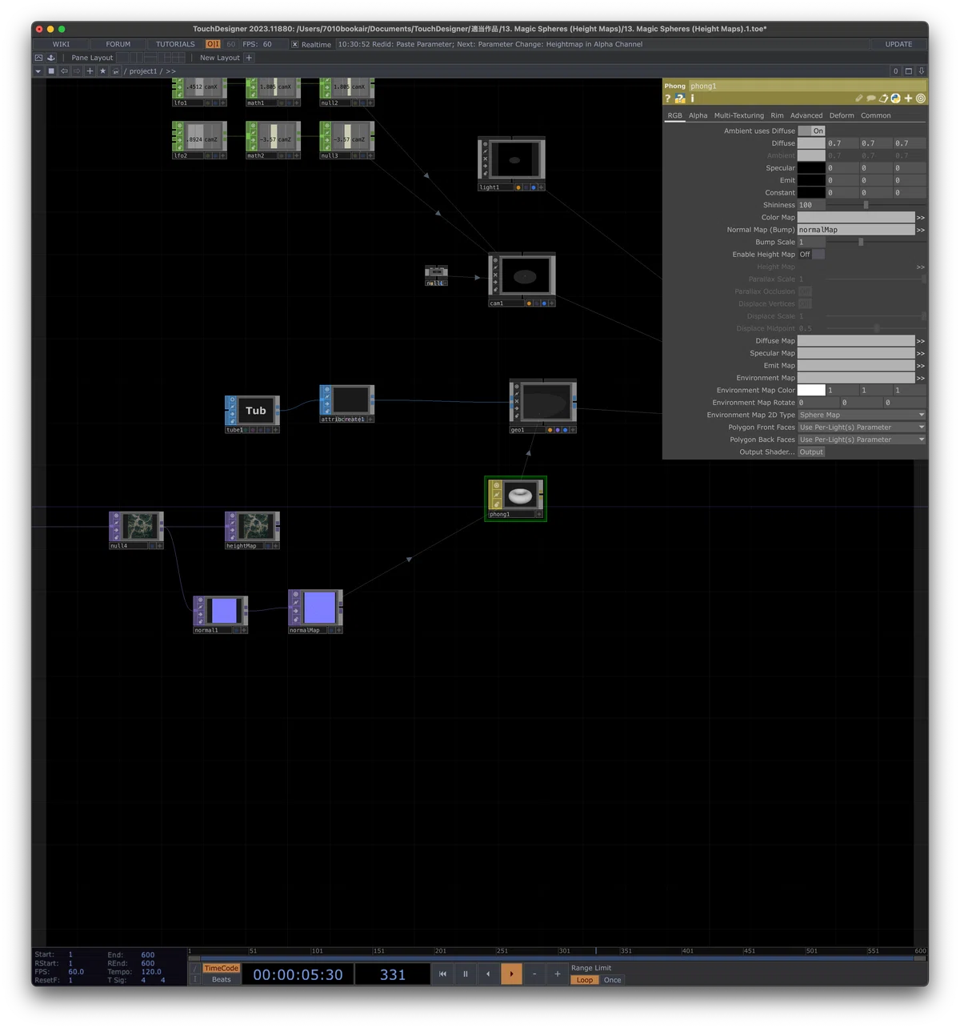The image size is (960, 1028).
Task: Adjust the Shininess slider handle
Action: pyautogui.click(x=866, y=205)
